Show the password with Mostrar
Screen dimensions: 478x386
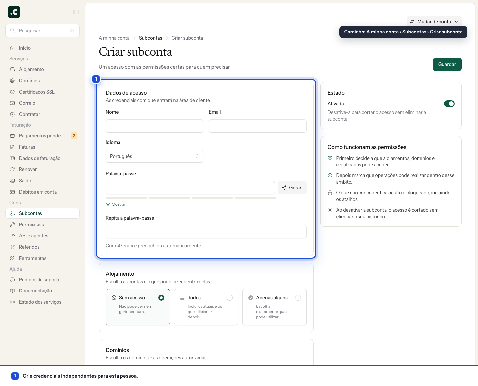coord(116,204)
